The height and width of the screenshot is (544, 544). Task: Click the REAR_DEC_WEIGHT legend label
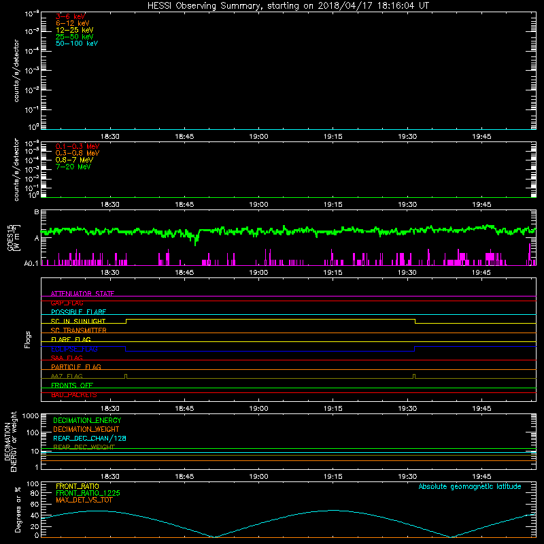[84, 447]
